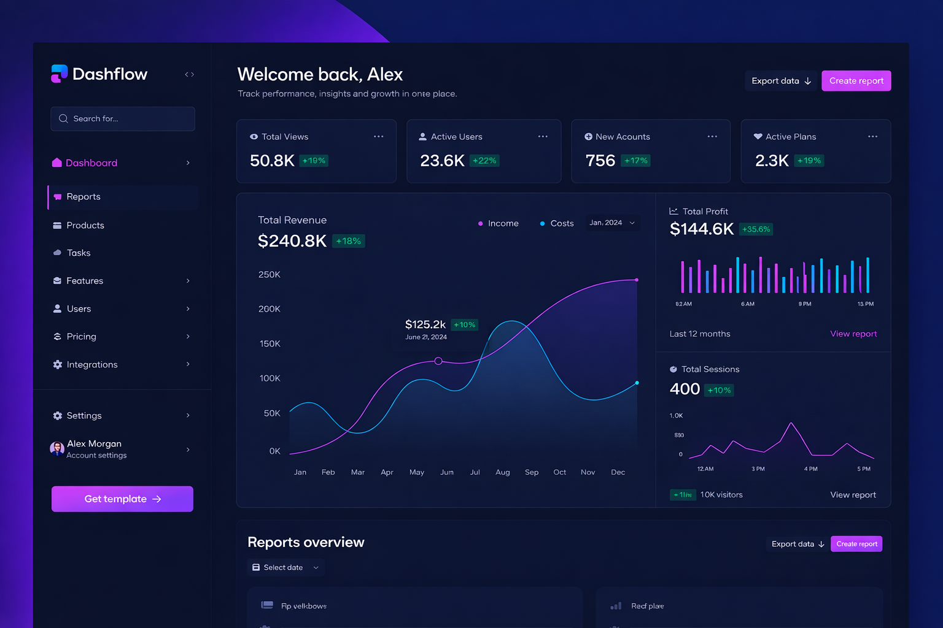Collapse the sidebar with the arrow toggle
This screenshot has width=943, height=628.
(189, 74)
